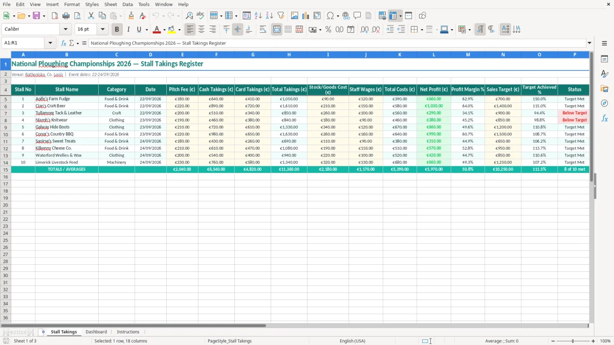This screenshot has width=614, height=345.
Task: Click the Save document icon
Action: point(36,16)
